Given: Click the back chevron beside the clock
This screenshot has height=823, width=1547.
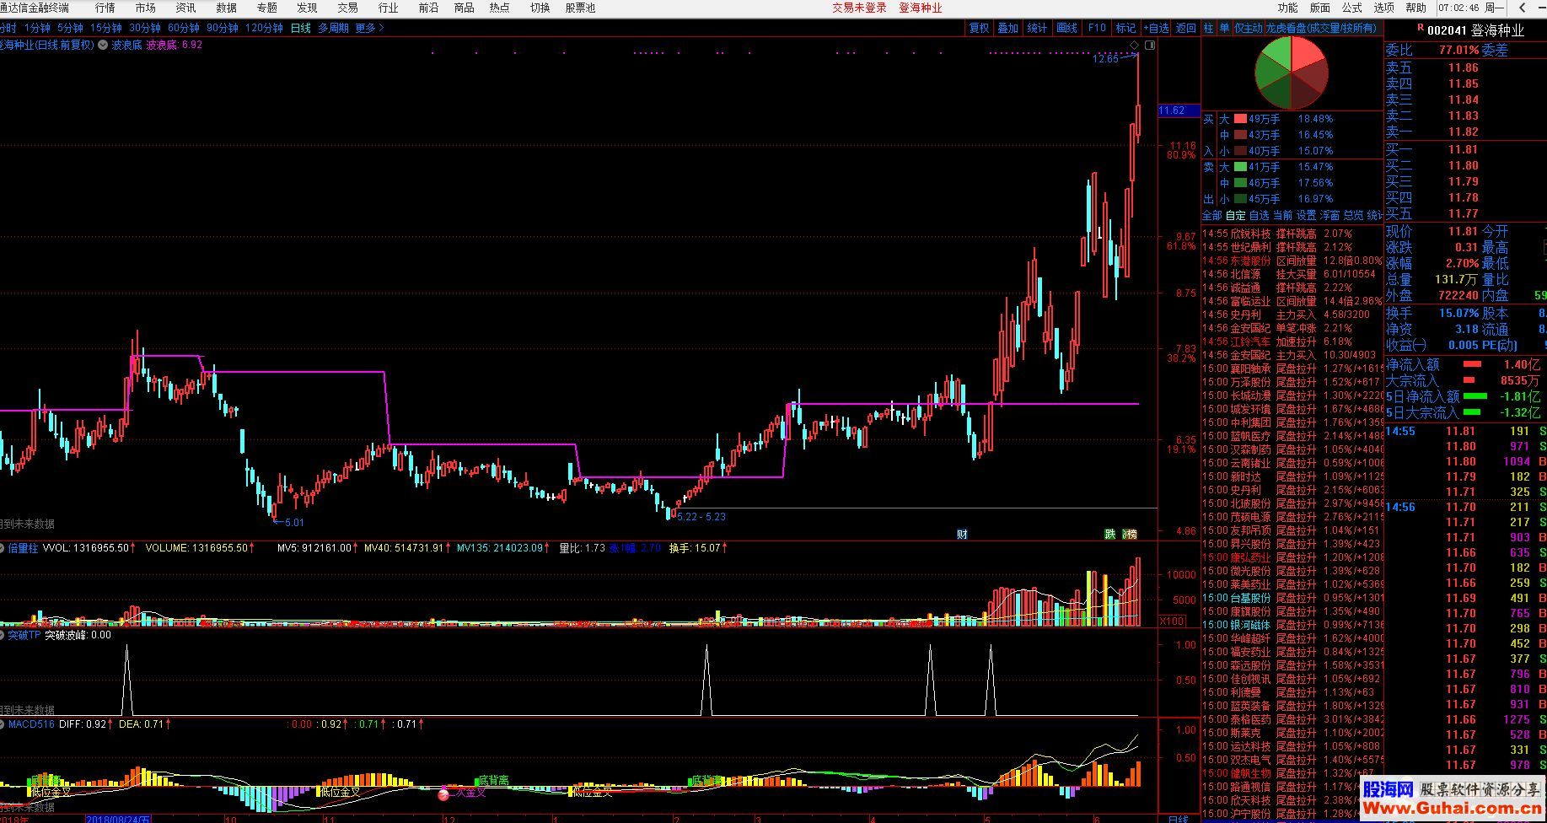Looking at the screenshot, I should [x=1523, y=8].
